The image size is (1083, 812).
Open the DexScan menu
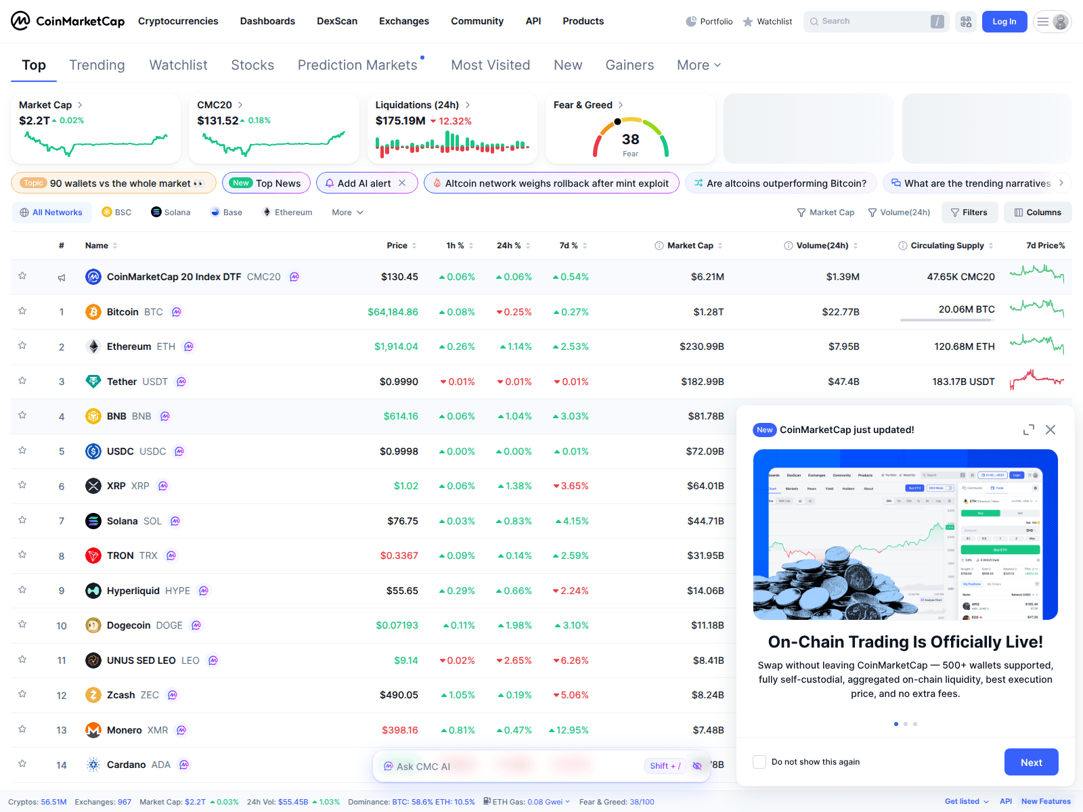[337, 21]
